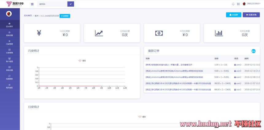Screen dimensions: 264x130
Task: Click the sidebar user avatar
Action: (9, 14)
